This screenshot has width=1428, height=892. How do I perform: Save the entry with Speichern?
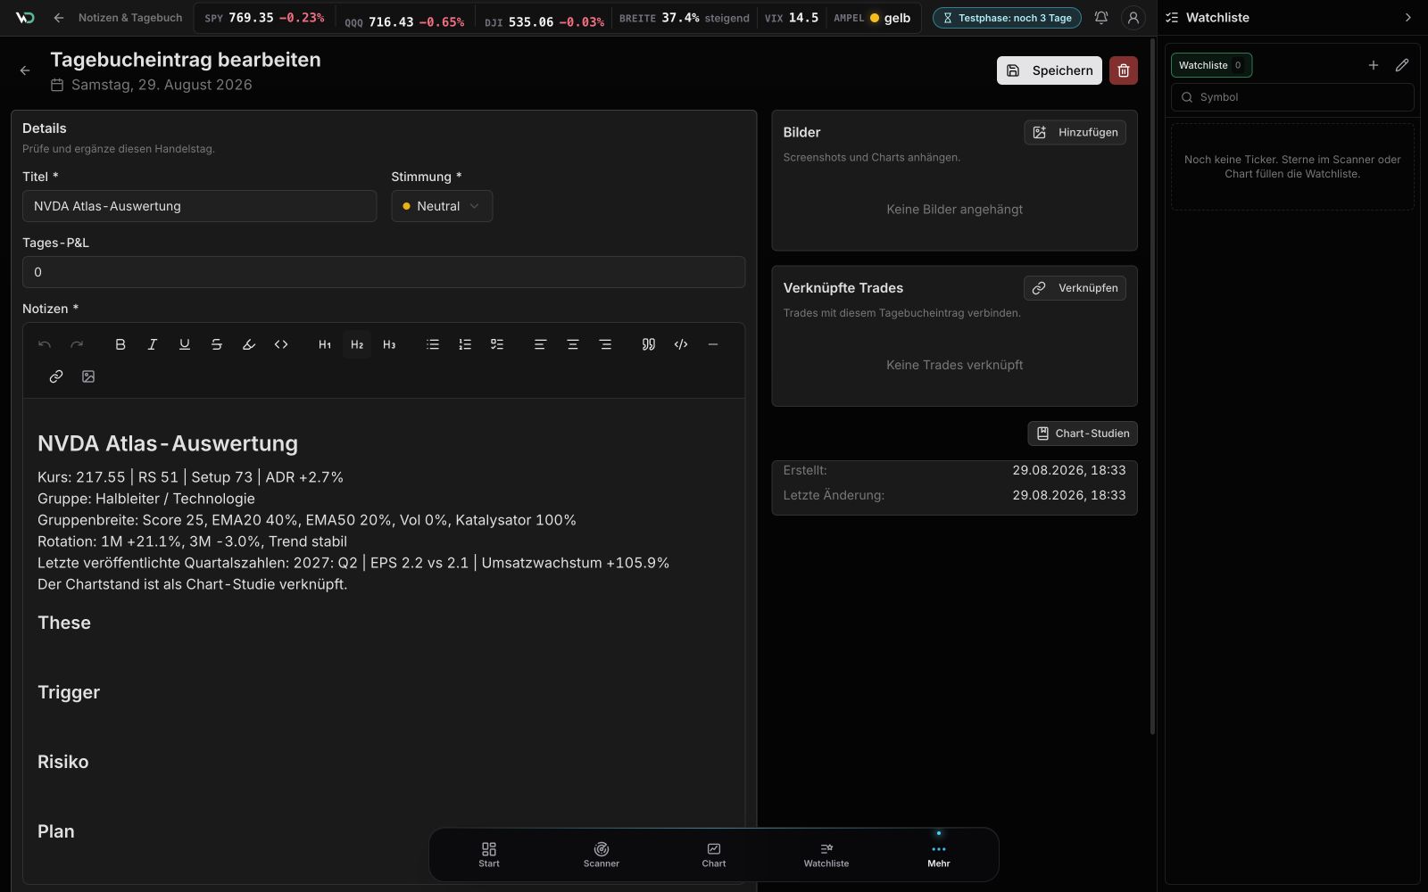[1050, 70]
